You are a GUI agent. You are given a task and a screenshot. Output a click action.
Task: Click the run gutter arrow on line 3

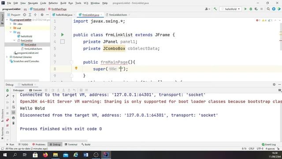63,34
